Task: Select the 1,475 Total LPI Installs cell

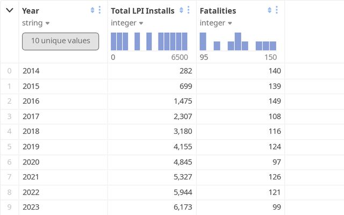Action: [x=178, y=101]
